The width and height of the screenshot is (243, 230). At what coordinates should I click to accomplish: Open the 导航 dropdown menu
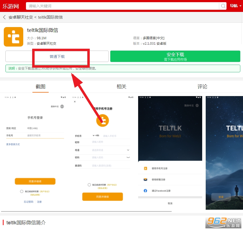click(235, 6)
